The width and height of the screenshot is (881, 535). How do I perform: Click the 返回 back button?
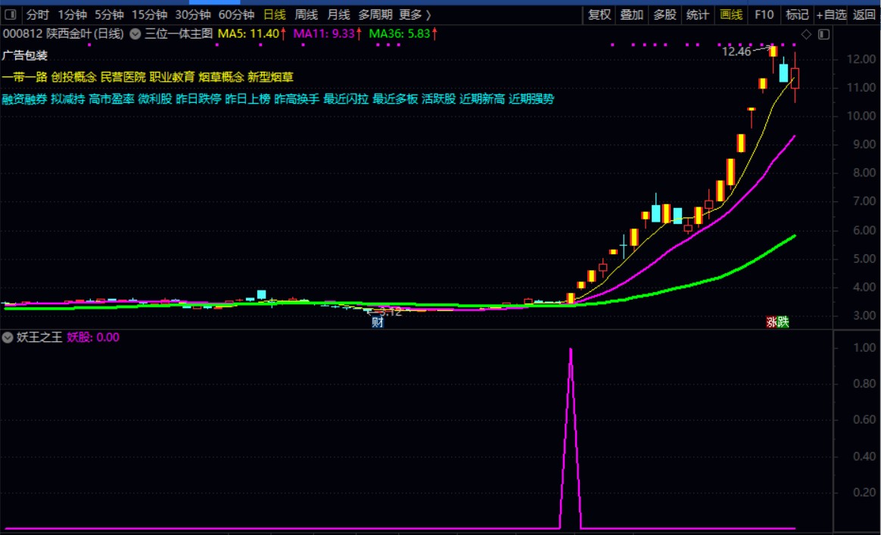(x=864, y=14)
